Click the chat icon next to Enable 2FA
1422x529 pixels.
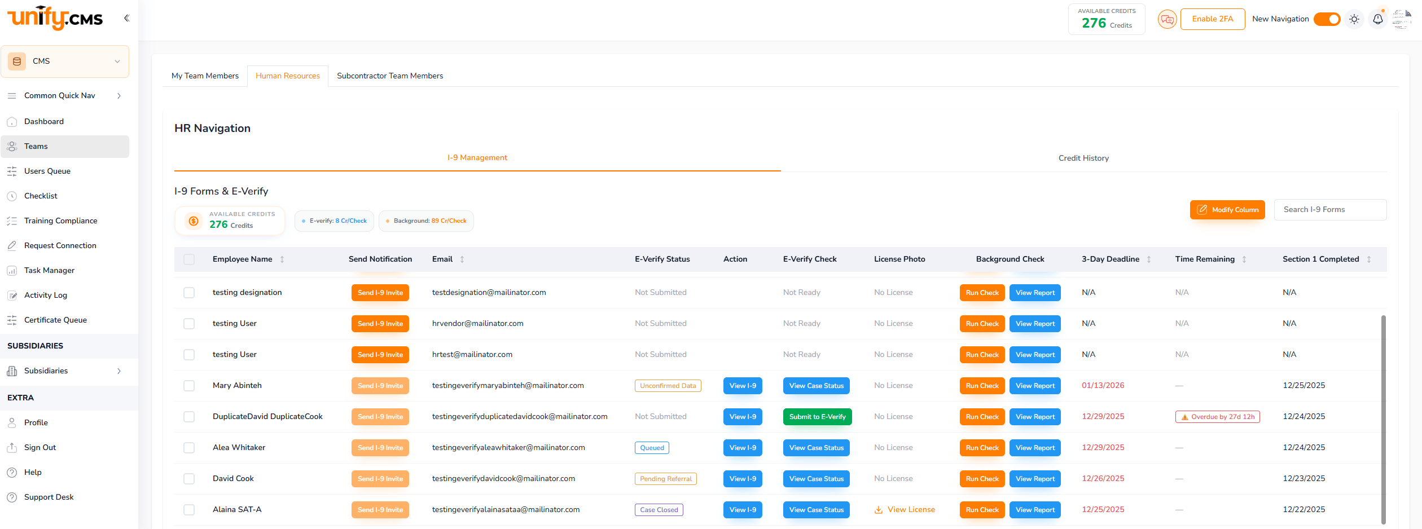(x=1167, y=19)
